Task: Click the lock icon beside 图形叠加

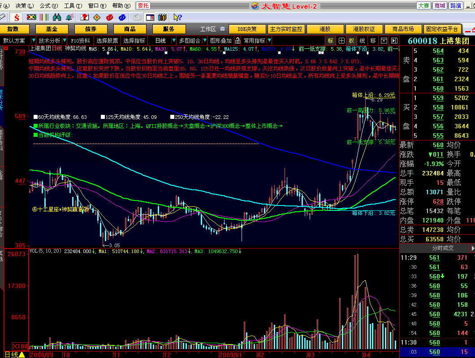Action: point(238,41)
